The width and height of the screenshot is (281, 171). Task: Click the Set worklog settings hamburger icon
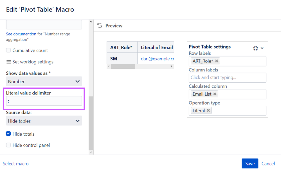point(9,62)
